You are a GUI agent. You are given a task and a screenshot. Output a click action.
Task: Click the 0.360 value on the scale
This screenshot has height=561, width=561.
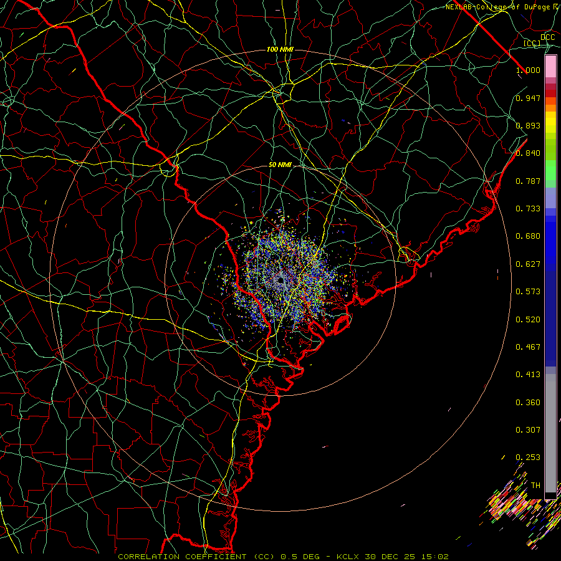point(528,403)
